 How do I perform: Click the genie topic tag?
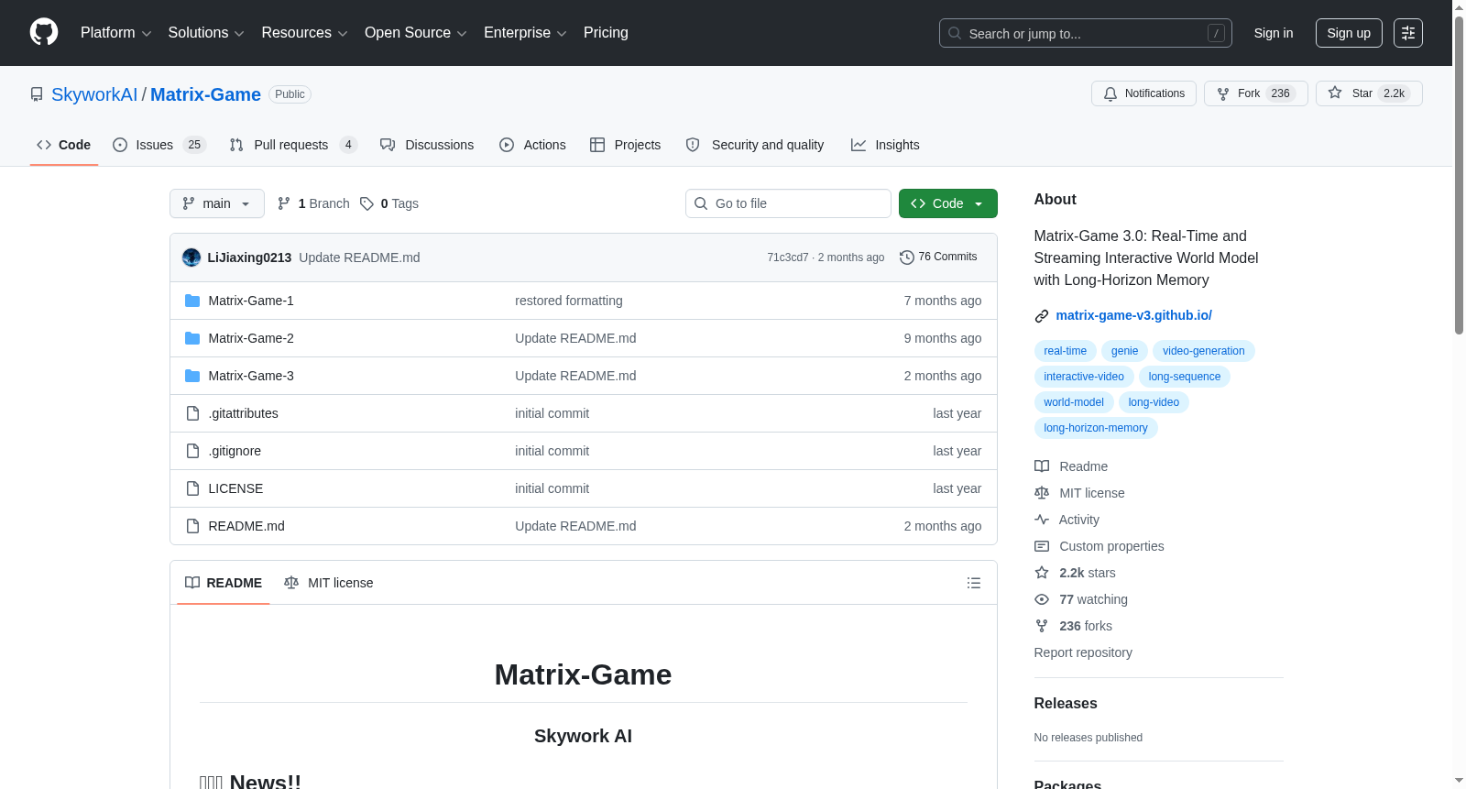tap(1124, 351)
